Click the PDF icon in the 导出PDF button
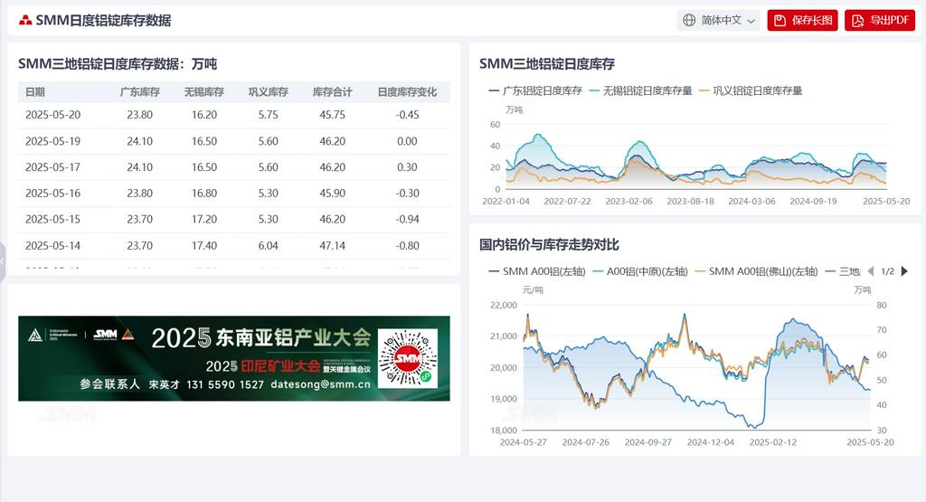Screen dimensions: 926x502 (x=857, y=21)
